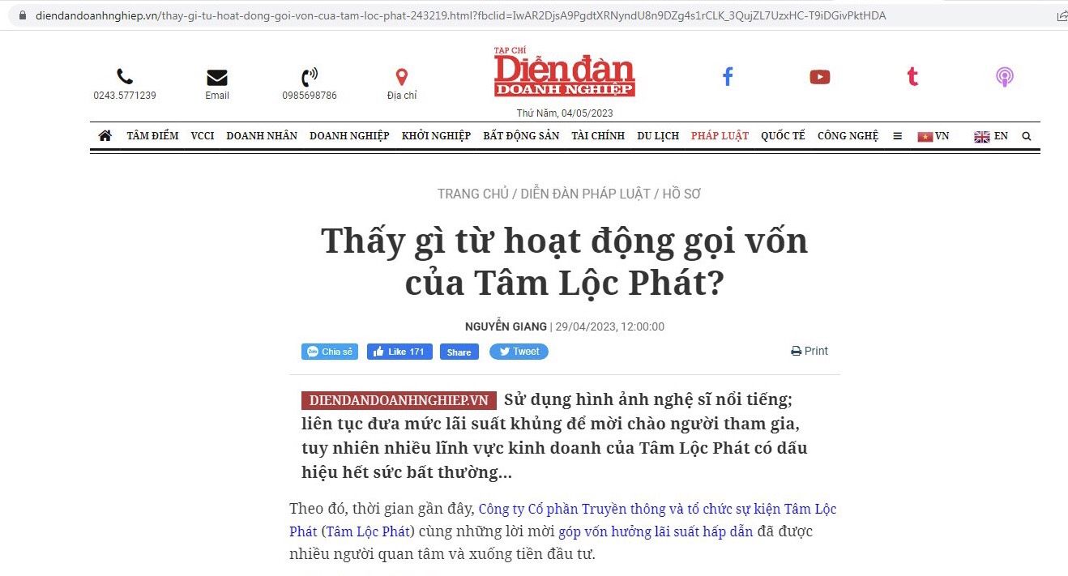The width and height of the screenshot is (1068, 576).
Task: Open the DU LỊCH section
Action: 658,136
